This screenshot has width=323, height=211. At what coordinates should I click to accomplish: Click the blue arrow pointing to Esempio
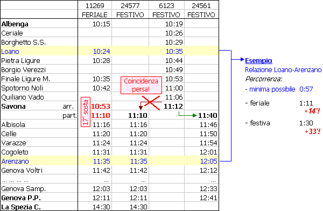tap(238, 59)
